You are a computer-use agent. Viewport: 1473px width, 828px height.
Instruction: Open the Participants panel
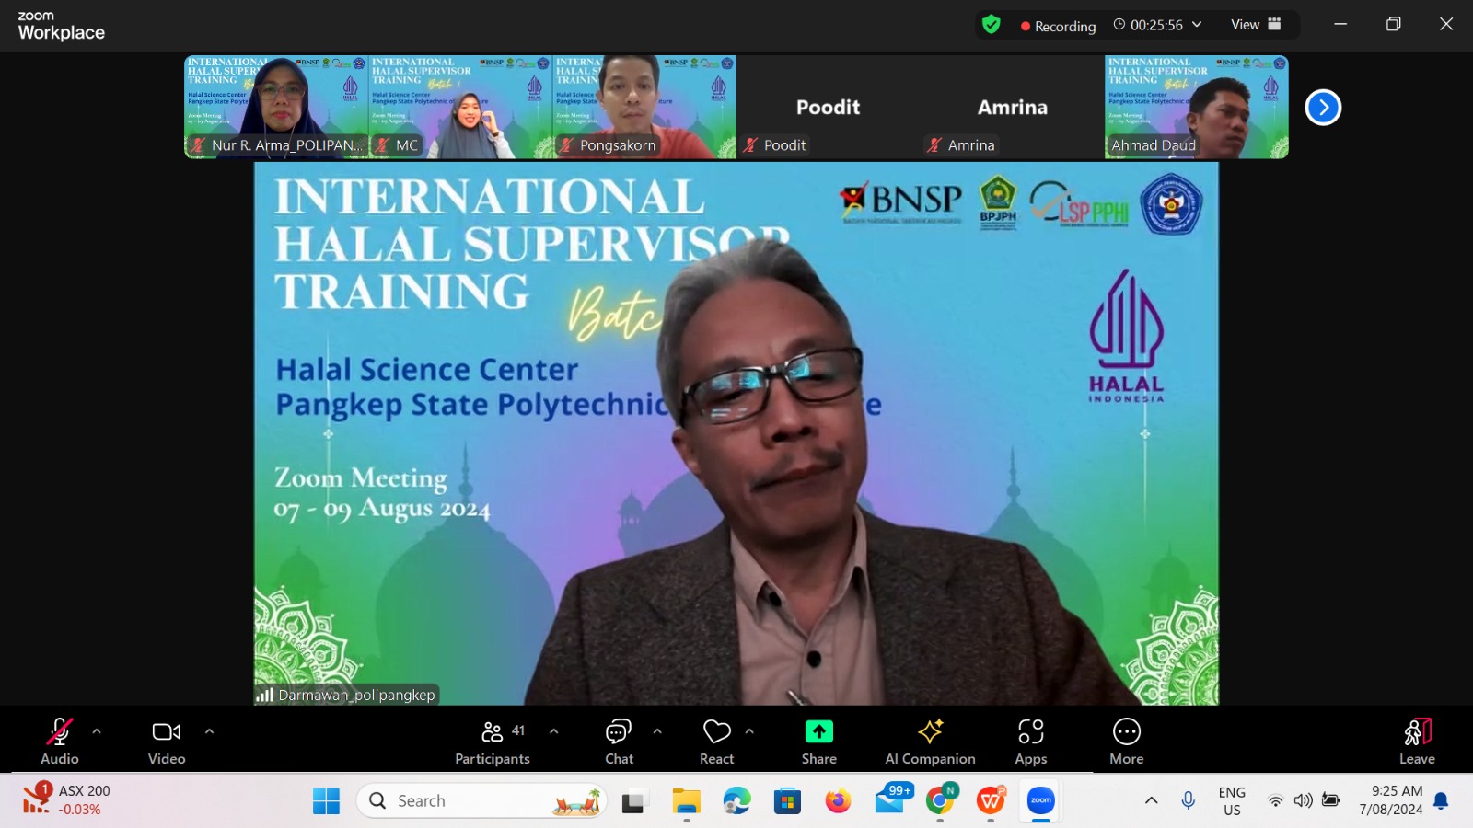point(493,742)
